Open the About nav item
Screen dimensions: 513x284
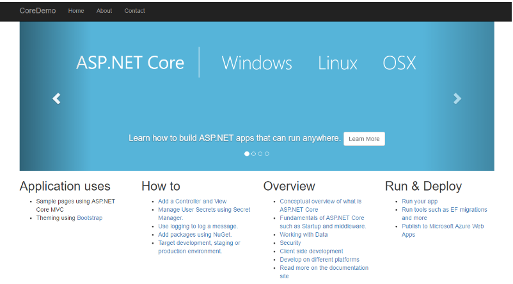[104, 11]
